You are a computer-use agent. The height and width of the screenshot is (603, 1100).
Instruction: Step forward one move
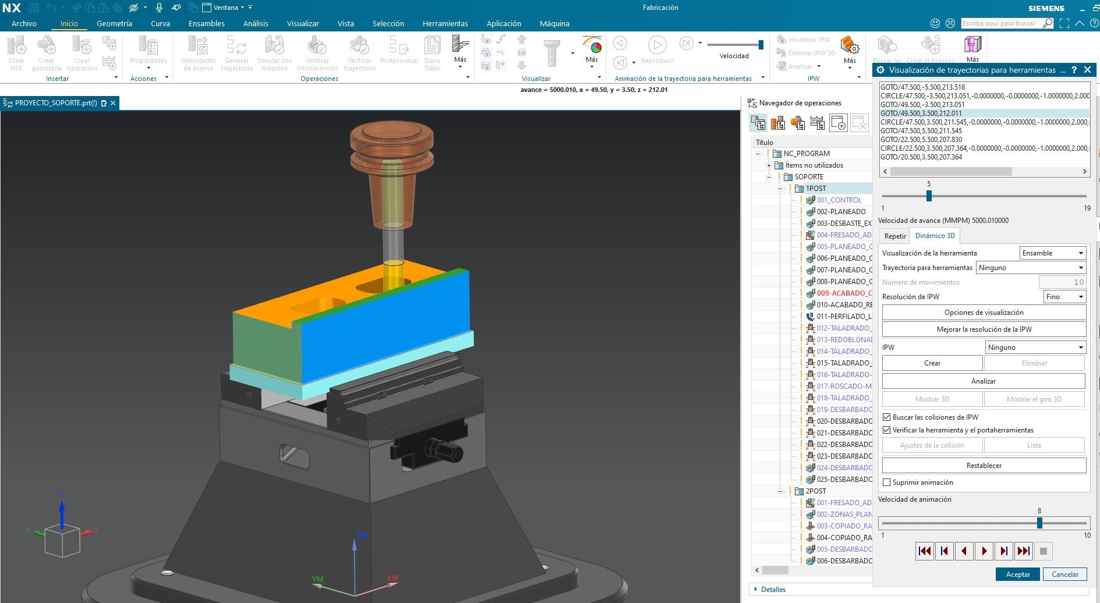click(x=1004, y=551)
